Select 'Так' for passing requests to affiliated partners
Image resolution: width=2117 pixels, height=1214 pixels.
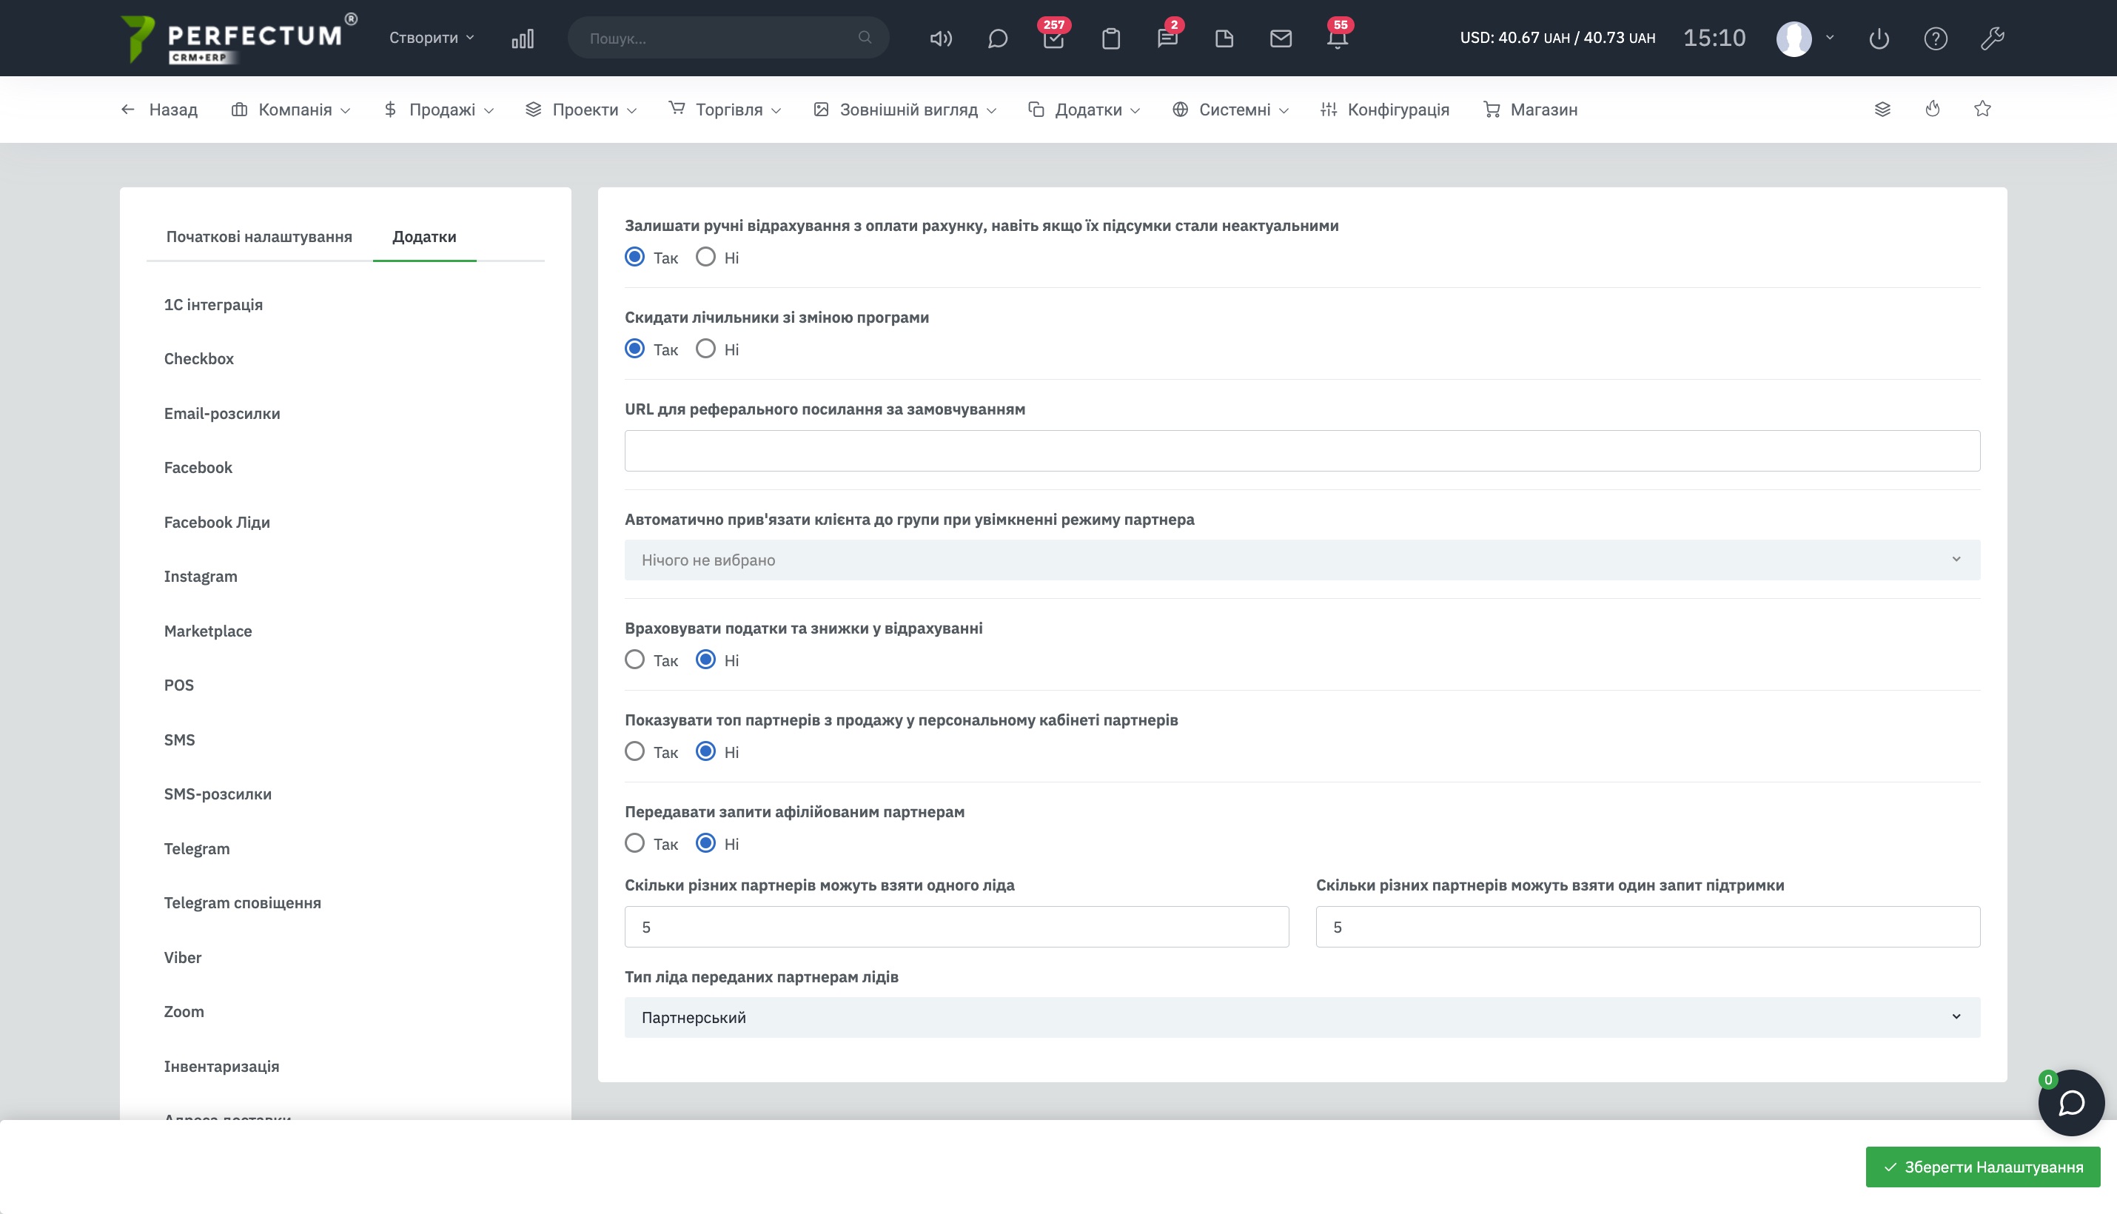[634, 843]
